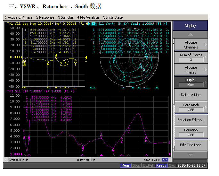Click the Data -> Mem softkey

(x=191, y=95)
